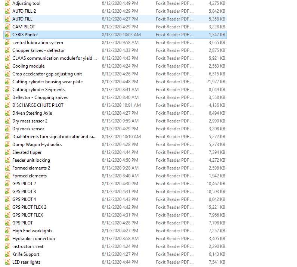The image size is (297, 267).
Task: Click the Crop accelerator gap adjusting unit file
Action: coord(47,74)
